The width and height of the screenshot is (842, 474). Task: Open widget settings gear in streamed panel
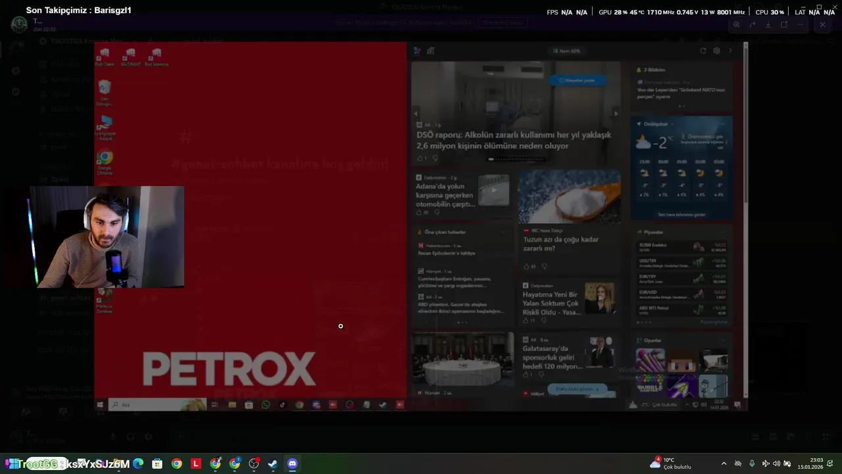(x=716, y=51)
